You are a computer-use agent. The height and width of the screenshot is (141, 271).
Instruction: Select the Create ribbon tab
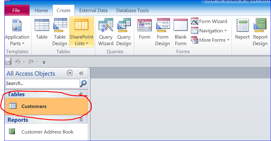pos(63,10)
